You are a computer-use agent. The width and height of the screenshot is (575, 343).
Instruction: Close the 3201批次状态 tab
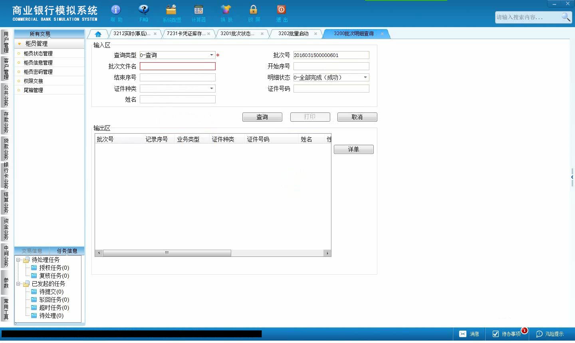point(262,34)
